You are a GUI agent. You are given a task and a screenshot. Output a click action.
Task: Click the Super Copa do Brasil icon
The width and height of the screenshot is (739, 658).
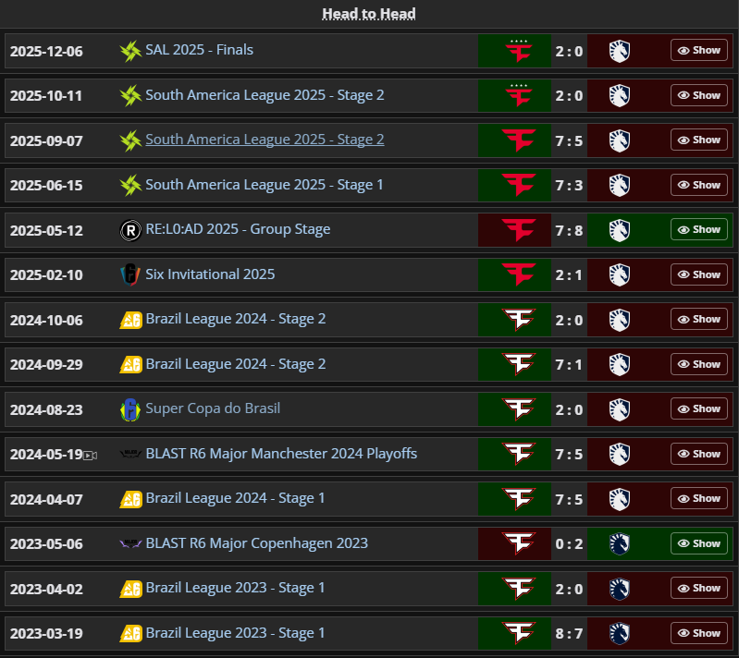coord(130,409)
